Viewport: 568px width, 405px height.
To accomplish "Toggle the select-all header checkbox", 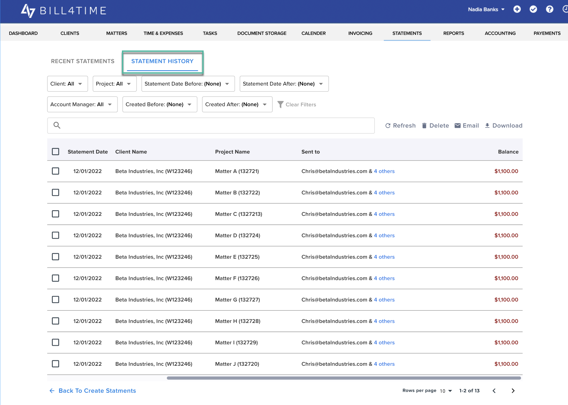I will point(56,152).
